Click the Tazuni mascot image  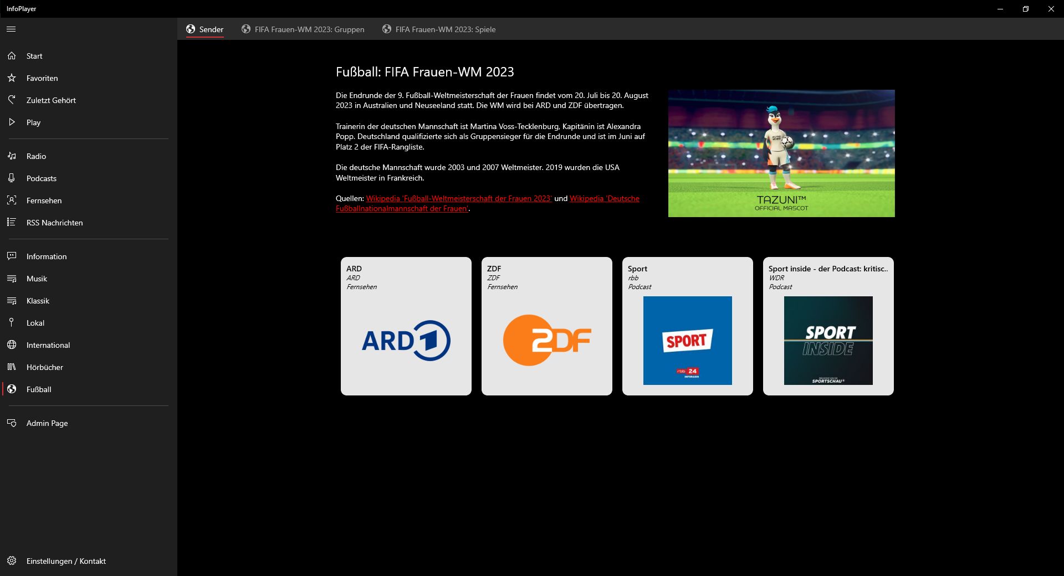(x=781, y=153)
